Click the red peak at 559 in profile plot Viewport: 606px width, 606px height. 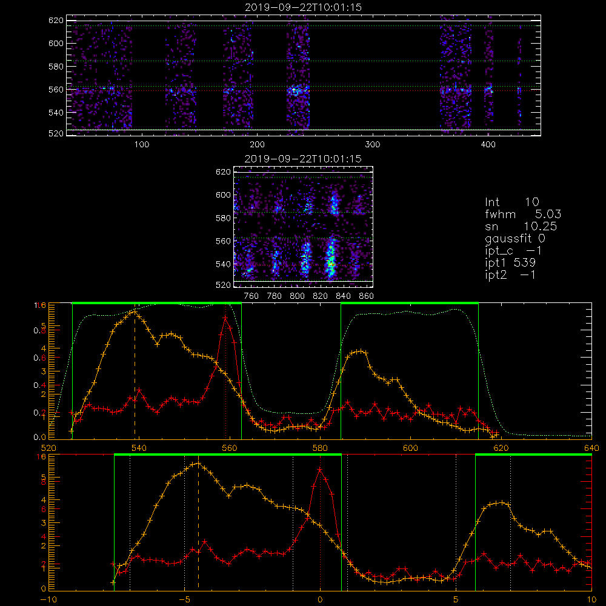tap(225, 318)
